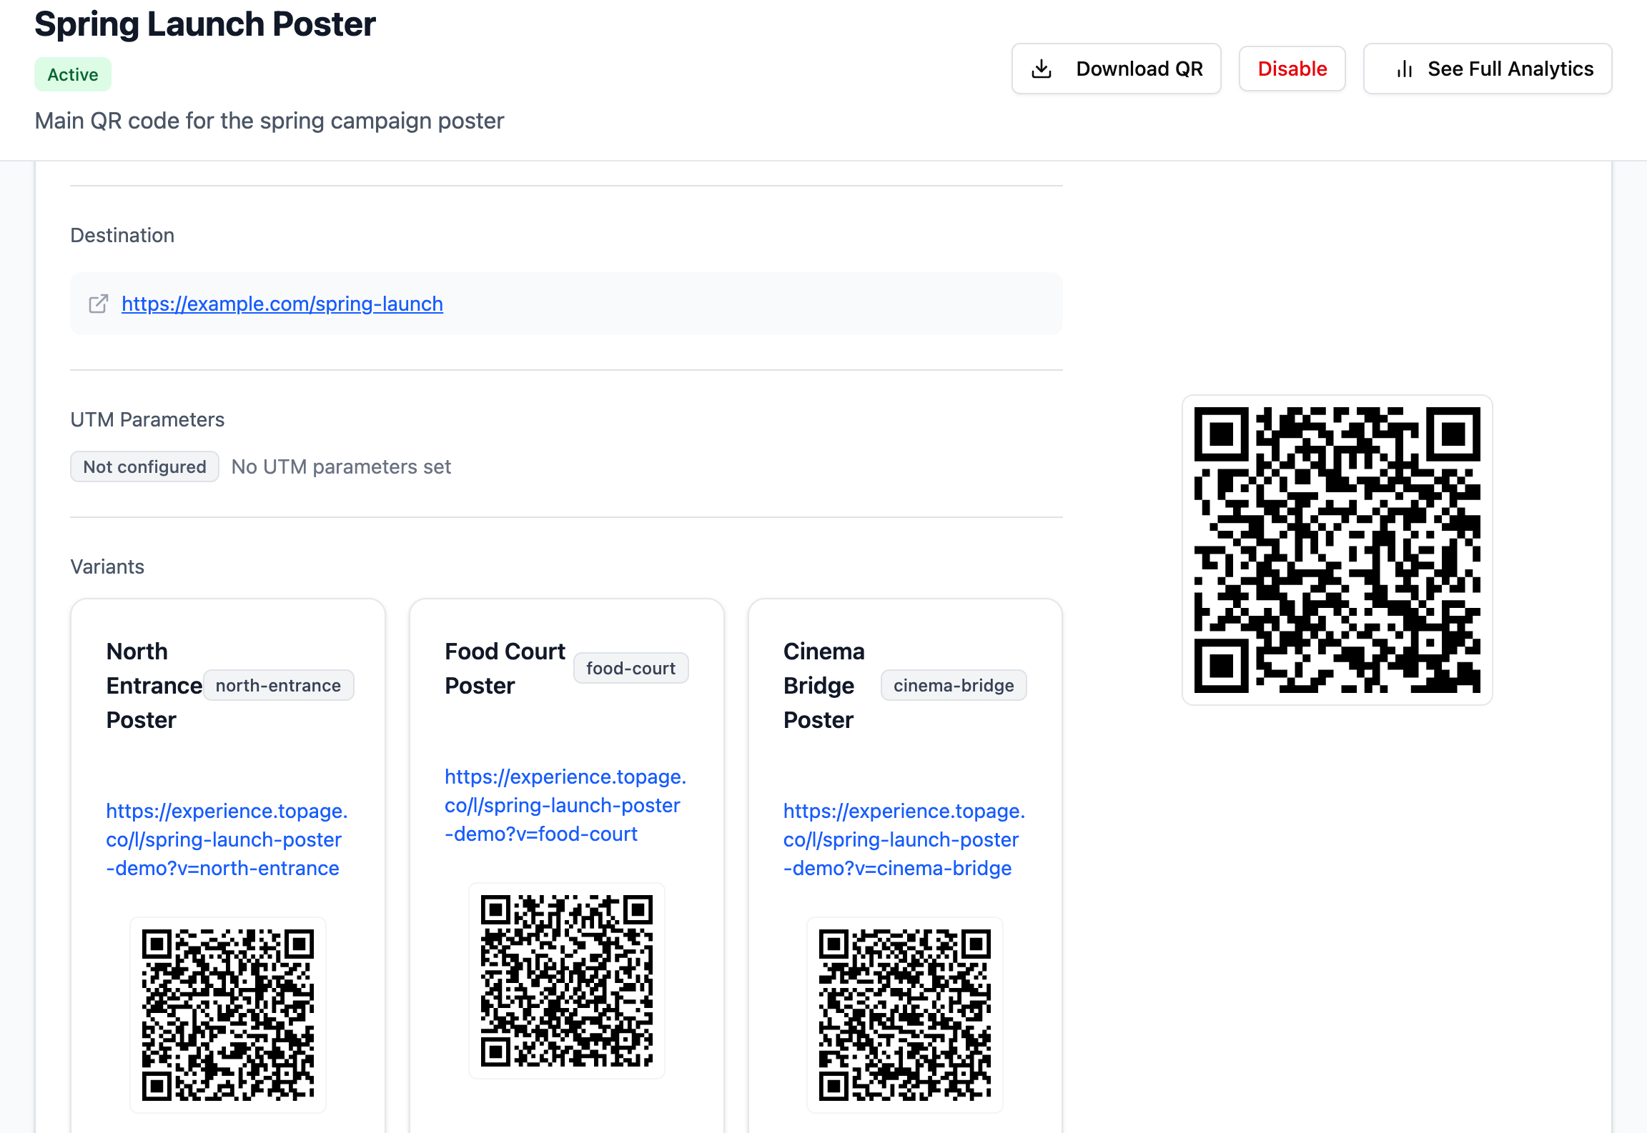
Task: Open the north-entrance variant URL
Action: pos(227,839)
